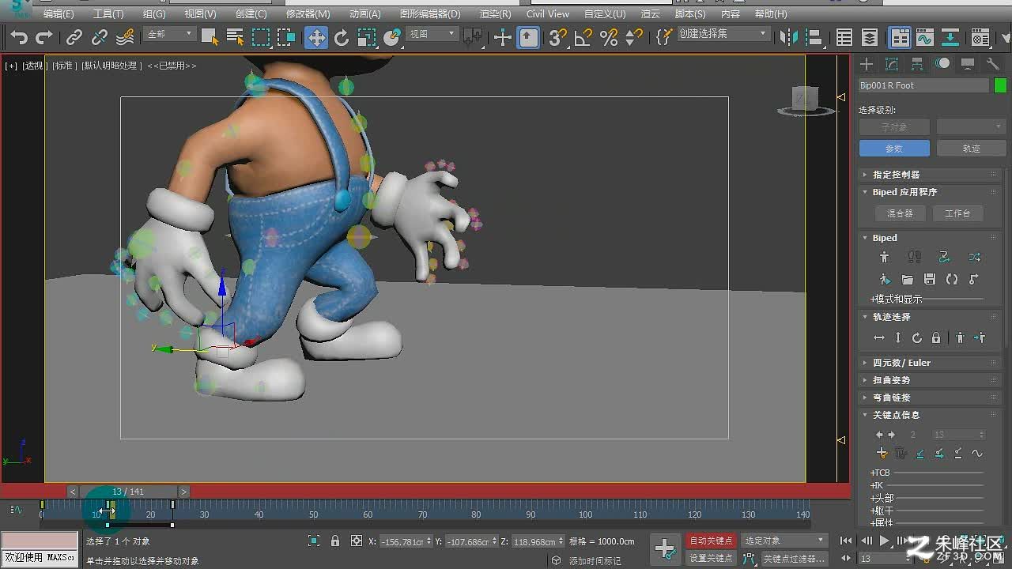Click Biped Footstep Mode icon
This screenshot has width=1012, height=569.
pyautogui.click(x=915, y=258)
